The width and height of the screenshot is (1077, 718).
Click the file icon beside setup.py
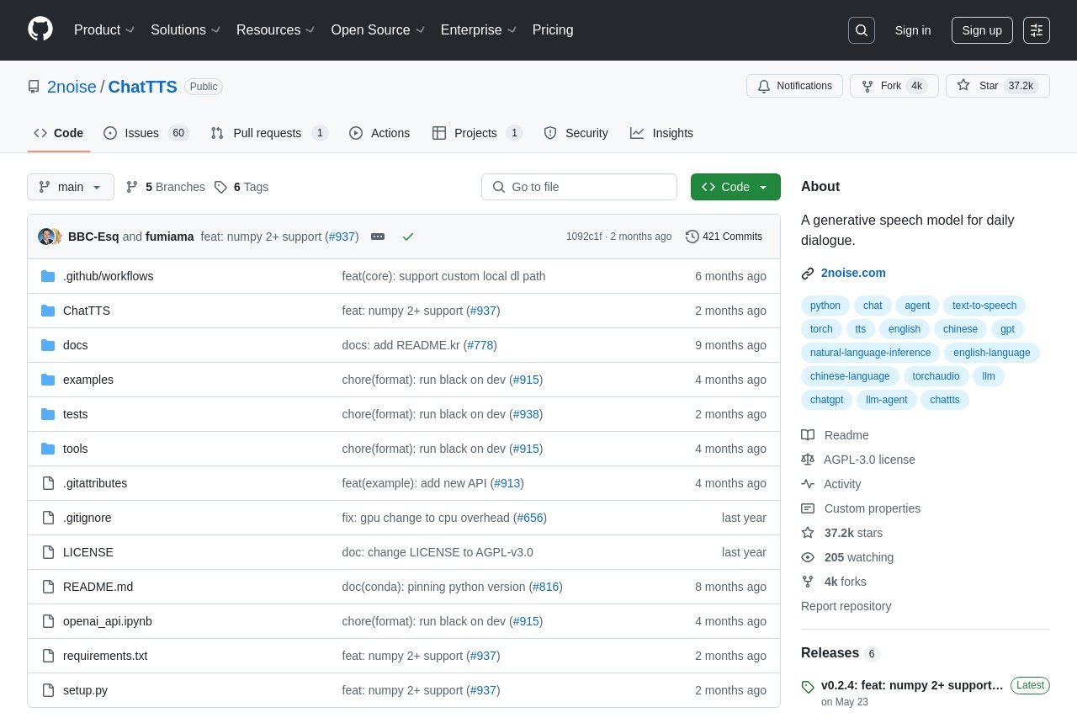[48, 690]
